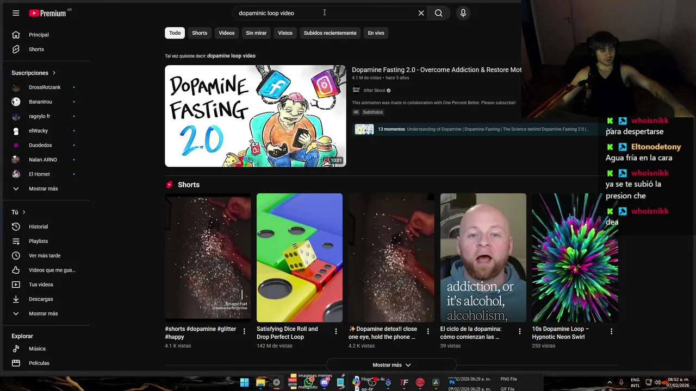Run search with magnifier button

pos(438,13)
